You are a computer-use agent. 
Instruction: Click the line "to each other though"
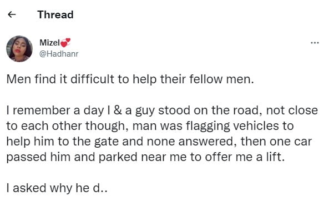click(x=65, y=126)
